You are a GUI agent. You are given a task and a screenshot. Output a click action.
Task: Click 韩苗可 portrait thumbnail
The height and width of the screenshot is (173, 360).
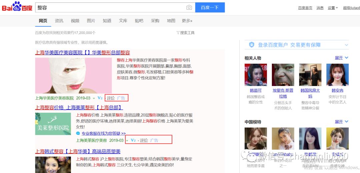pyautogui.click(x=256, y=75)
